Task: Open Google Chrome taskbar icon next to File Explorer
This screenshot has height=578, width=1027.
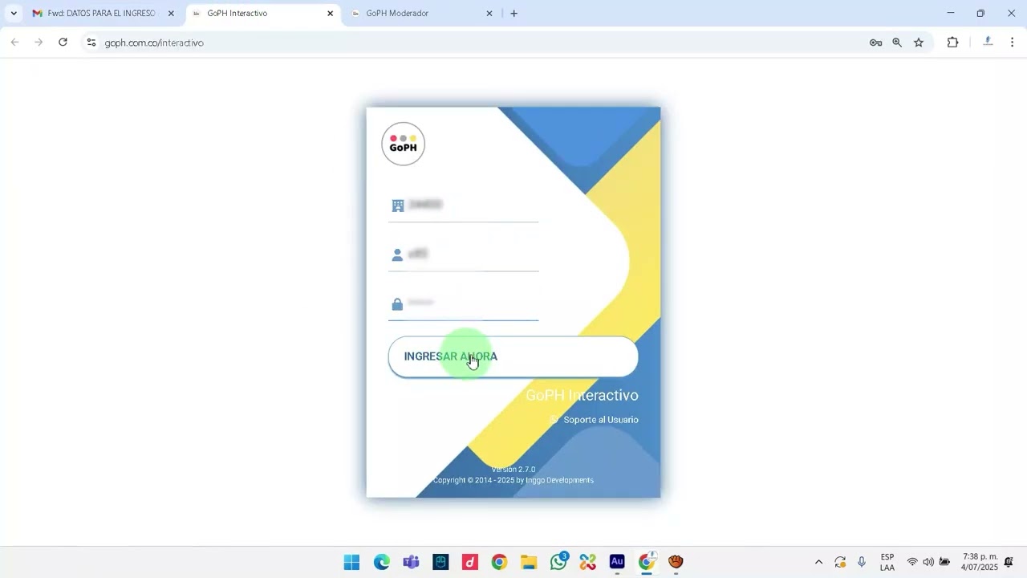Action: tap(499, 562)
